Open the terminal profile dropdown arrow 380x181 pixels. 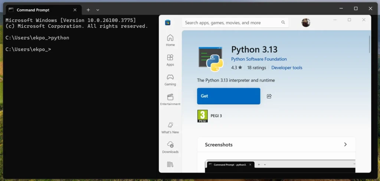pyautogui.click(x=98, y=10)
